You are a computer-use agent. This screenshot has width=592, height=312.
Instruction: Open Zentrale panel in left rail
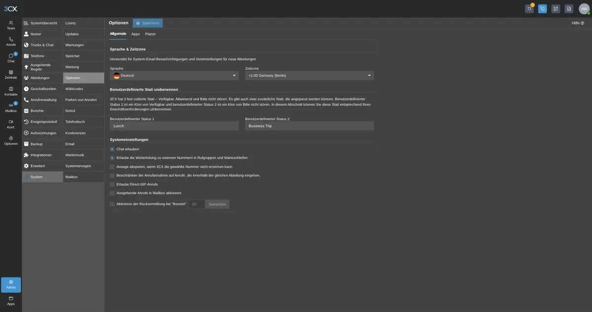click(x=11, y=74)
